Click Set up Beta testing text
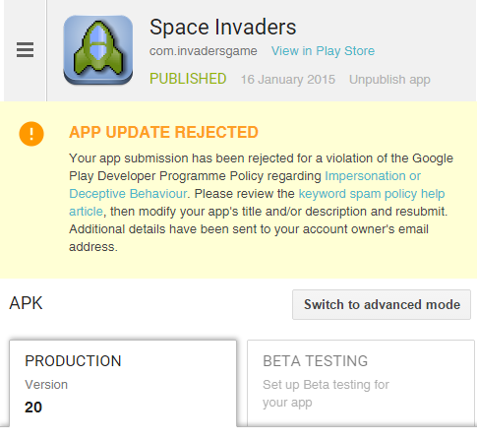 pos(326,394)
